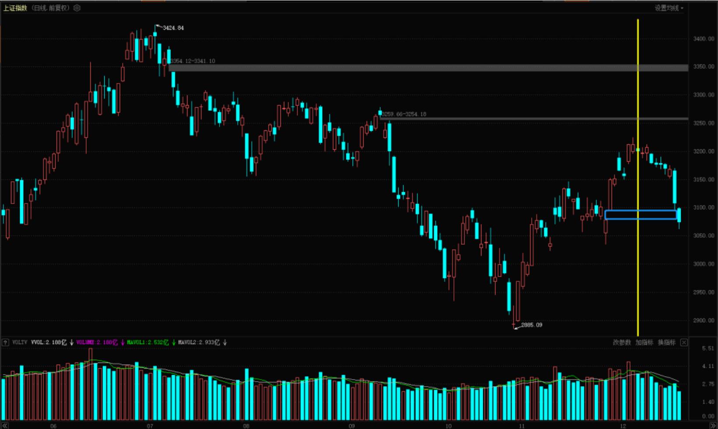718x429 pixels.
Task: Click the 3350.00 price axis label
Action: click(704, 67)
